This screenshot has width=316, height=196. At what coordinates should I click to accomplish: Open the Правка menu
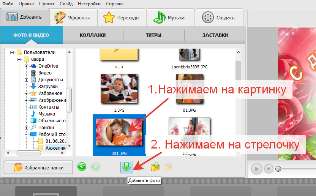point(26,4)
